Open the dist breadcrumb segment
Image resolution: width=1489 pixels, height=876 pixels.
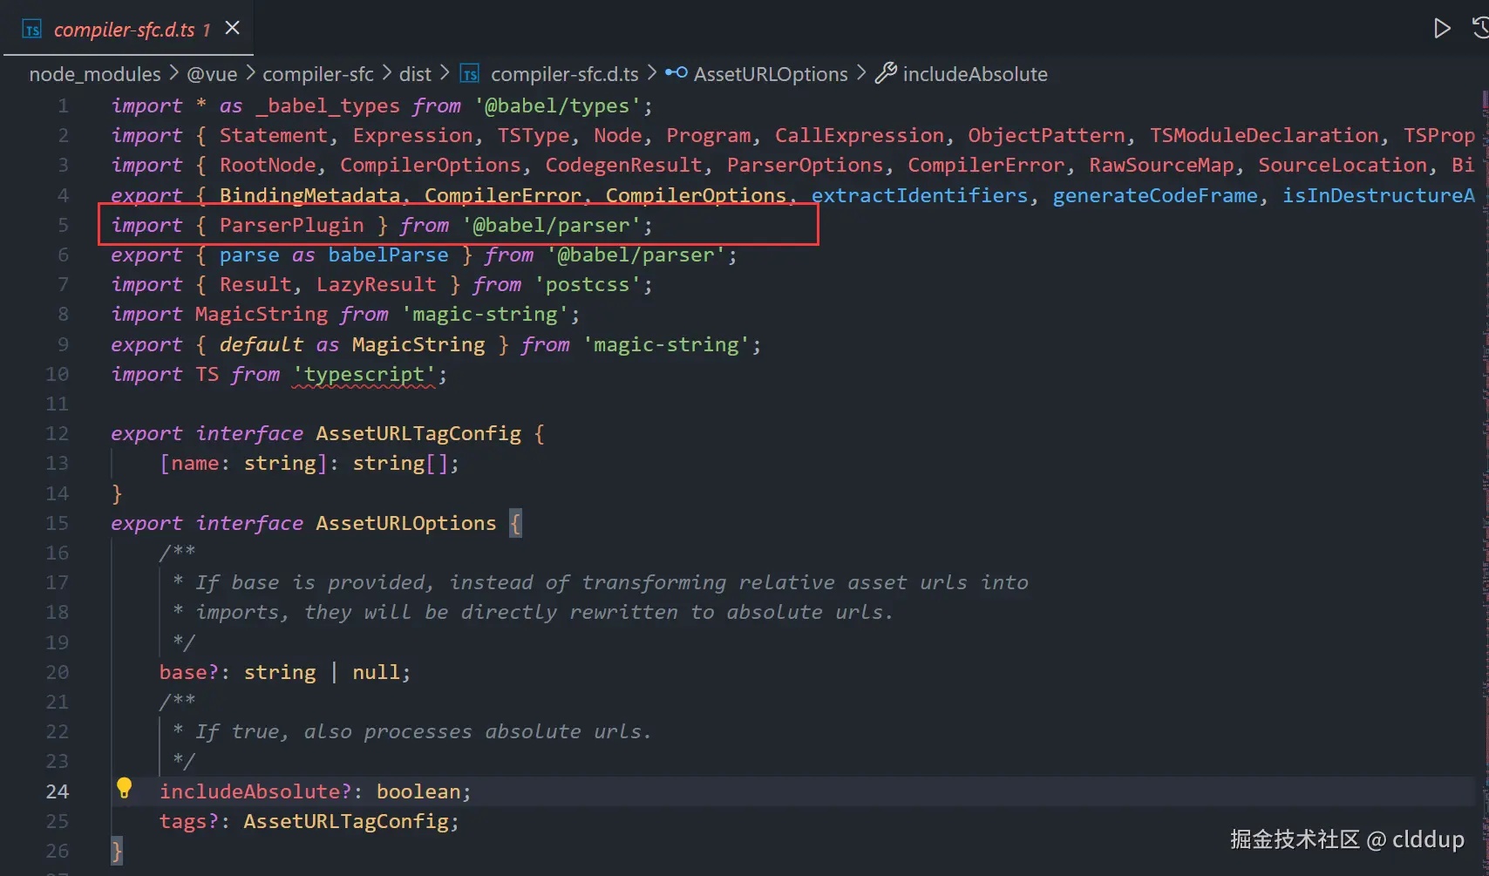415,74
